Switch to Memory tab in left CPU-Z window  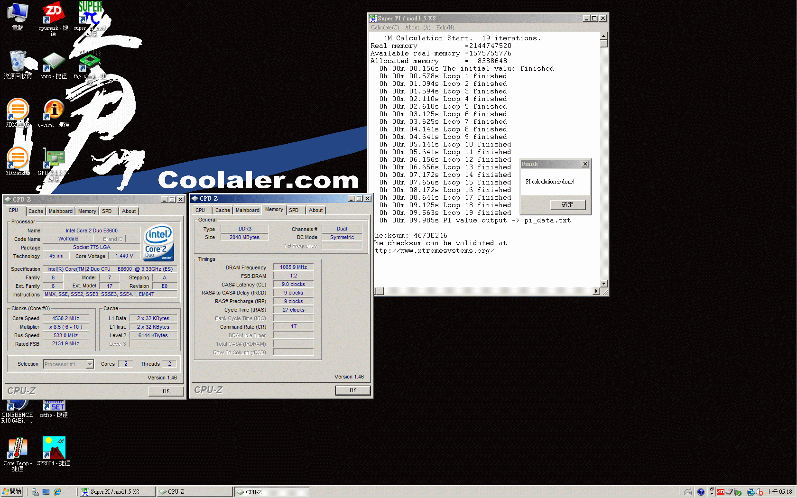[x=87, y=211]
